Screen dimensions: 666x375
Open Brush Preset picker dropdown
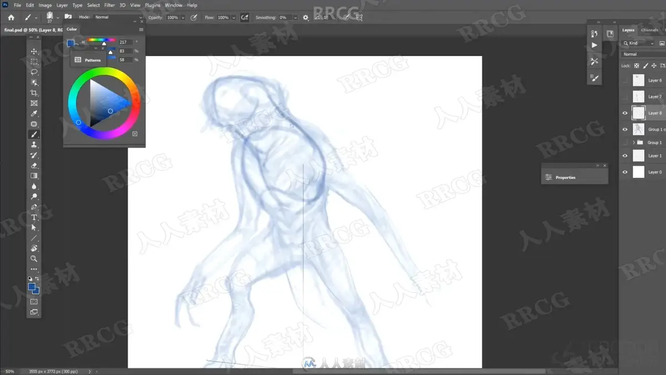[58, 18]
